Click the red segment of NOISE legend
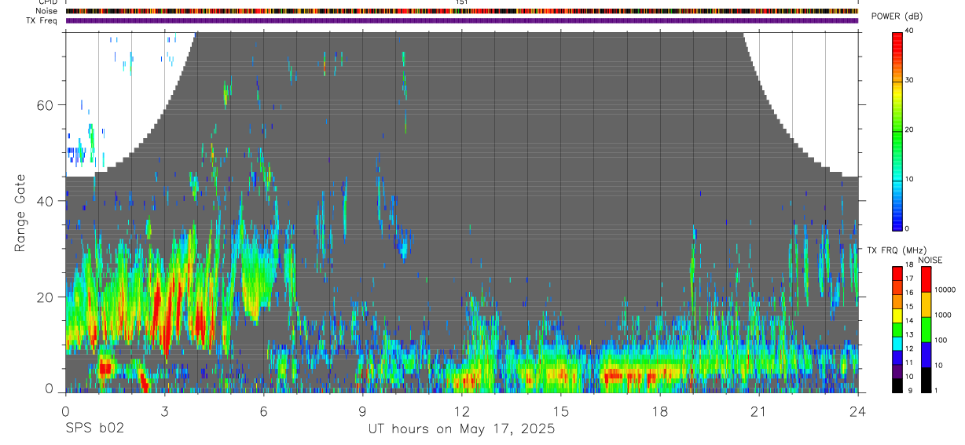The height and width of the screenshot is (445, 965). pos(926,279)
